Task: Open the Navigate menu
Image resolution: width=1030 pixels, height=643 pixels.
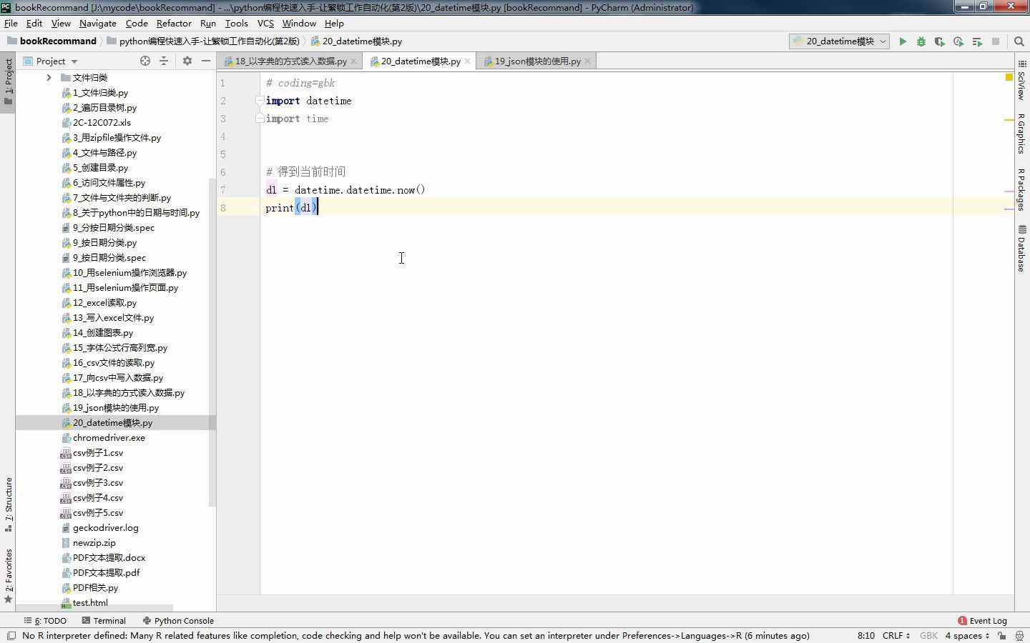Action: (x=98, y=23)
